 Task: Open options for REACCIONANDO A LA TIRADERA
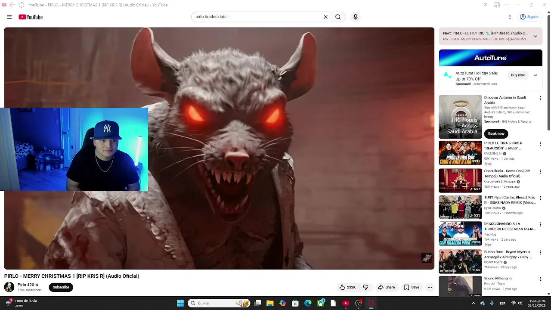[541, 225]
